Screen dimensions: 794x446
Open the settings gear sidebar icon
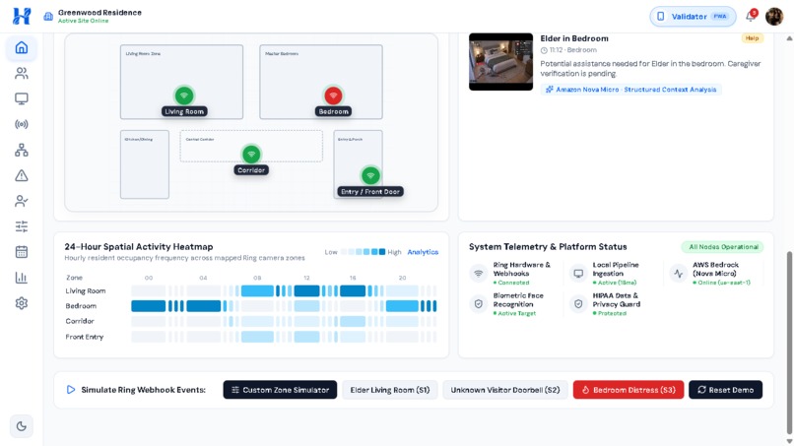(x=22, y=303)
